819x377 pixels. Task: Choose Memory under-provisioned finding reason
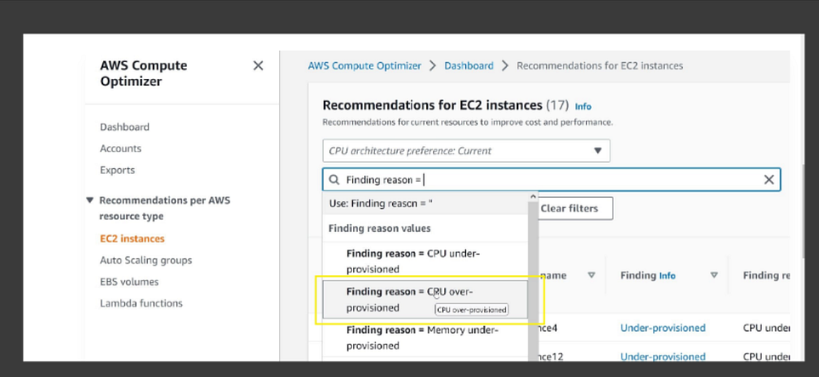point(424,337)
